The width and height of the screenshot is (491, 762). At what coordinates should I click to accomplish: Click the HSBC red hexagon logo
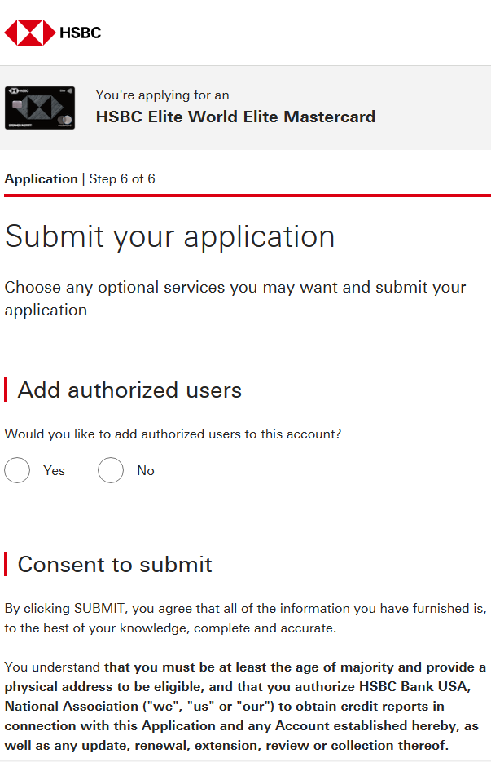(x=29, y=33)
